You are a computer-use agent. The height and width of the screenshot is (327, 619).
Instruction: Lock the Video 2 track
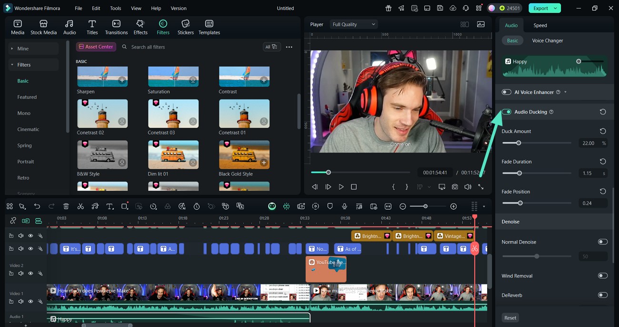[11, 274]
